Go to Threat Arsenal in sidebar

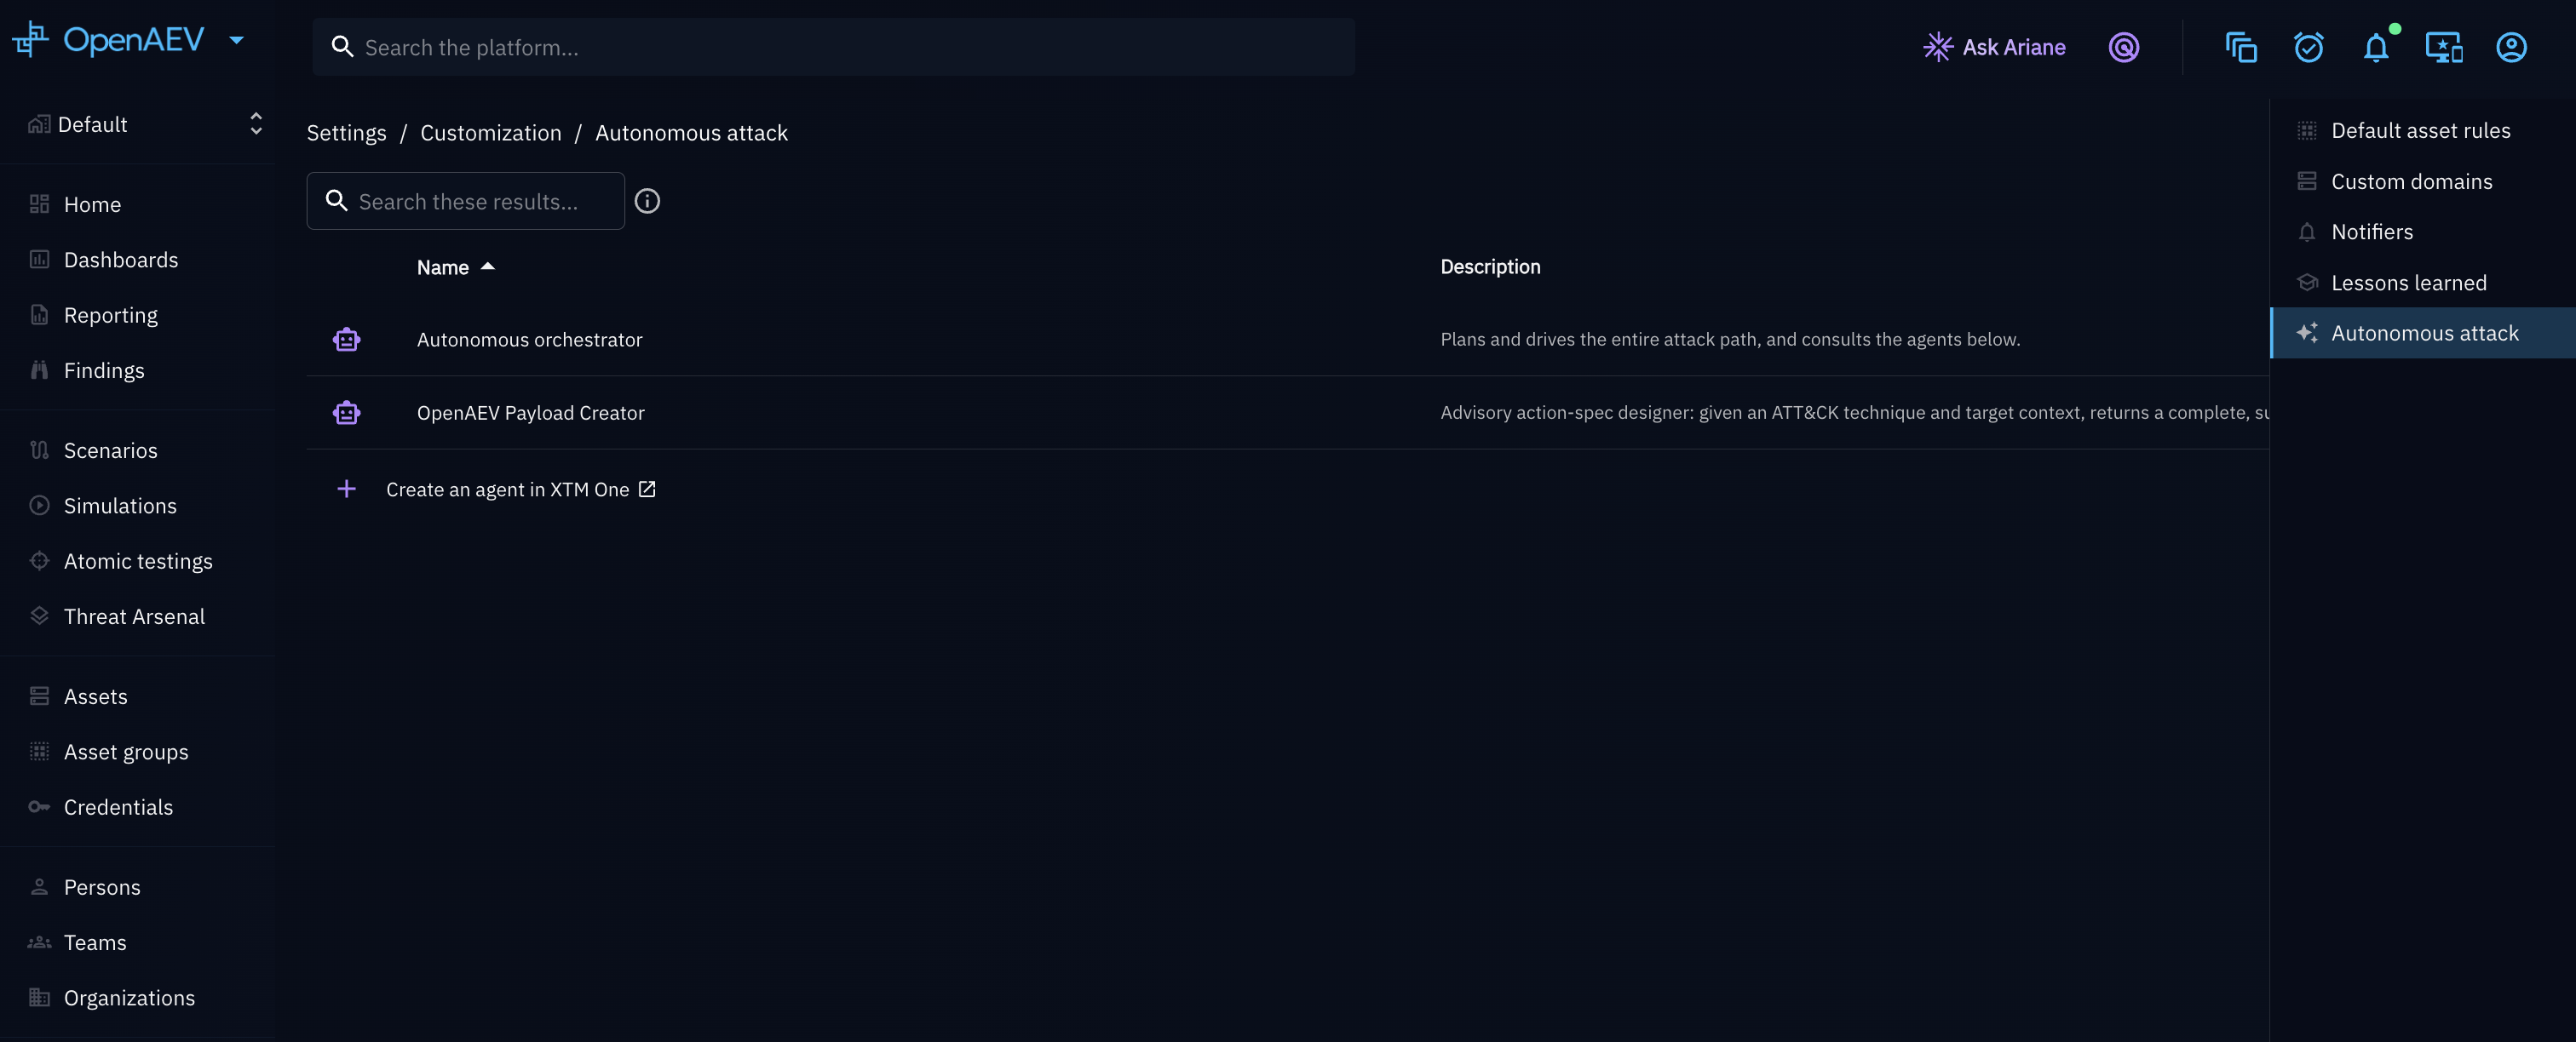tap(134, 616)
